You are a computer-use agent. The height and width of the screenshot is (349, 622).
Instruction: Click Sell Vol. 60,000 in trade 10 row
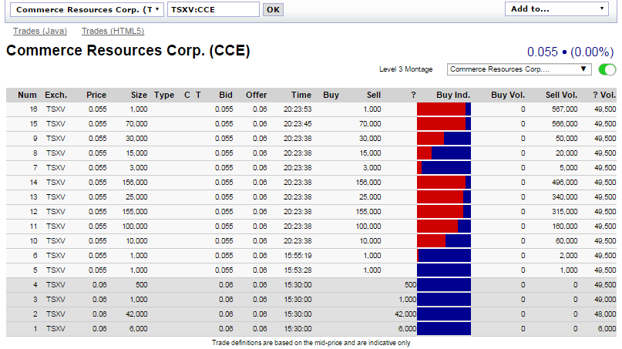[566, 241]
